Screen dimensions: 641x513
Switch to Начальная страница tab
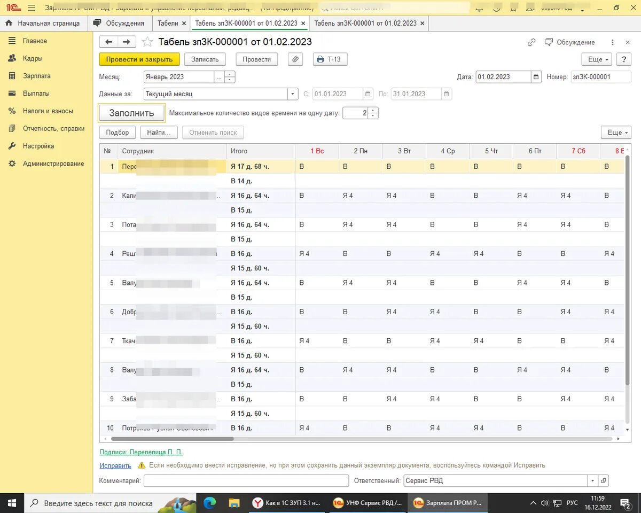[x=43, y=24]
